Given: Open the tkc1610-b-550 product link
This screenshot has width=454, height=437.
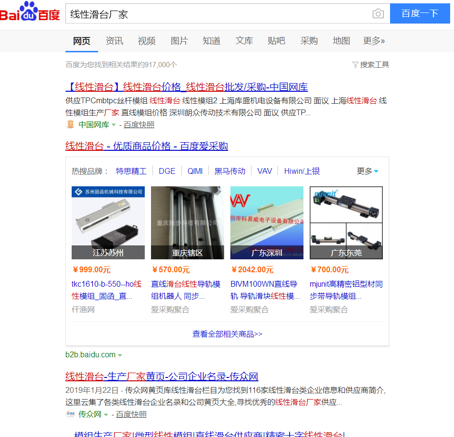Looking at the screenshot, I should point(107,290).
